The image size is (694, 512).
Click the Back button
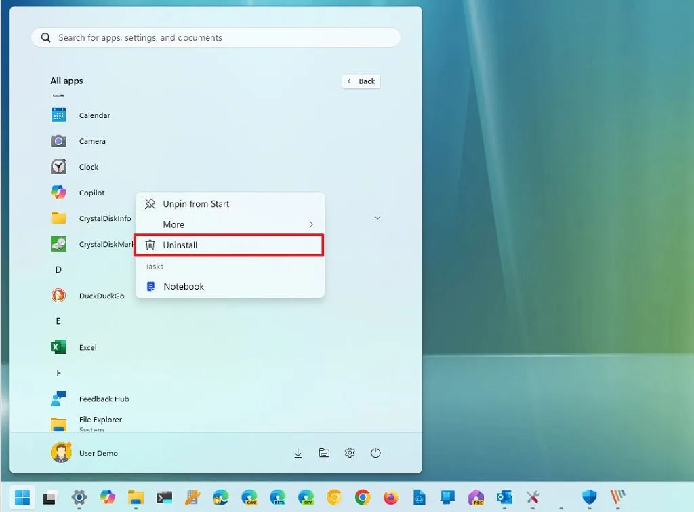(361, 81)
